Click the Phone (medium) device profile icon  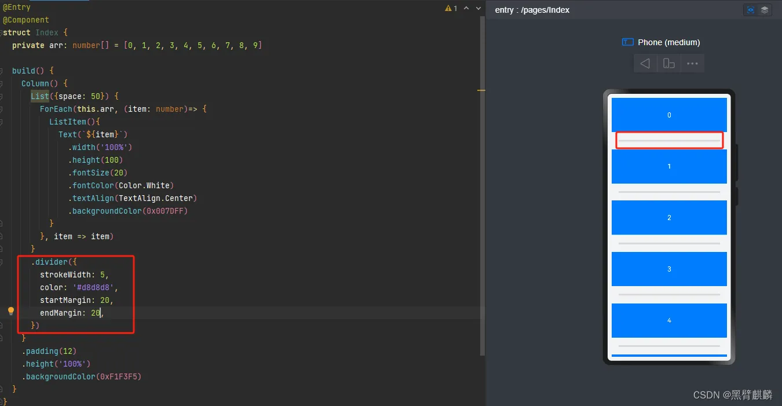click(627, 42)
